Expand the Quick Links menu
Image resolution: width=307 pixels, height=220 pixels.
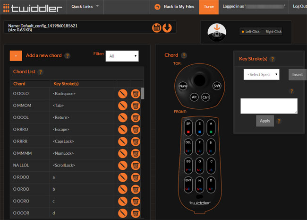(85, 7)
